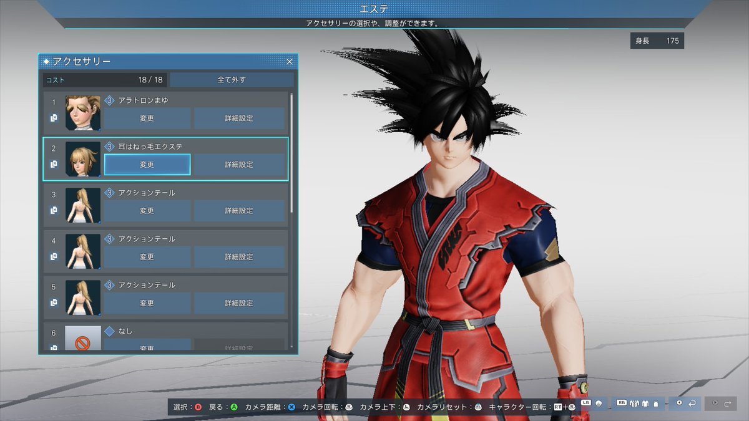Select the アラトロンまゆ eyebrow thumbnail
The height and width of the screenshot is (421, 749).
click(x=83, y=113)
